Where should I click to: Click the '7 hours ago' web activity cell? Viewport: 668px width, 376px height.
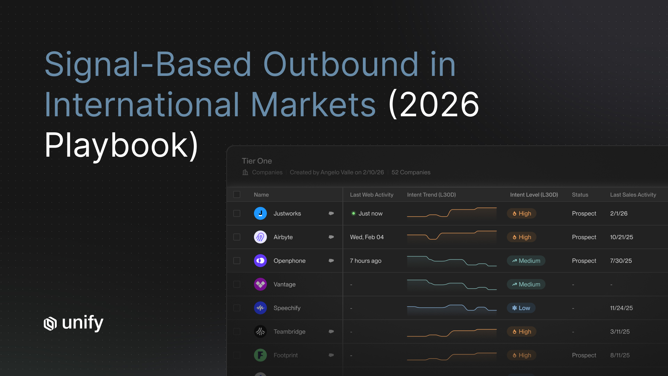click(x=366, y=261)
